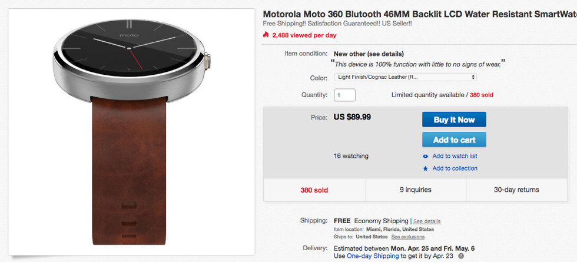
Task: Click the star icon for collection
Action: (426, 168)
